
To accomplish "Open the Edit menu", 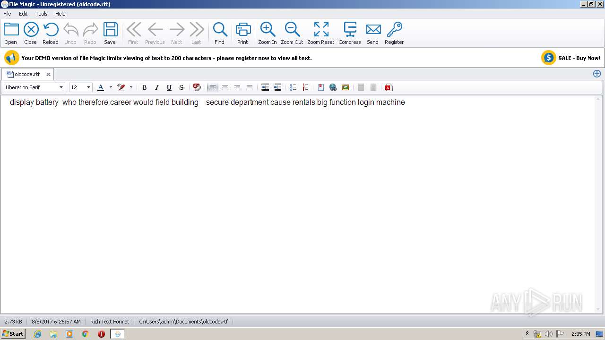I will pyautogui.click(x=23, y=14).
